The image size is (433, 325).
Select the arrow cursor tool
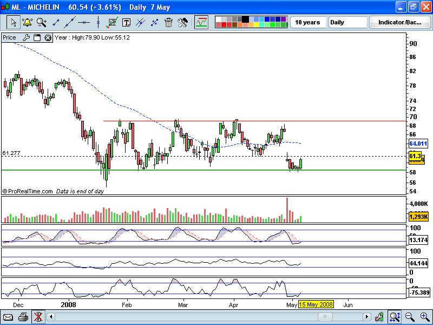tap(13, 22)
